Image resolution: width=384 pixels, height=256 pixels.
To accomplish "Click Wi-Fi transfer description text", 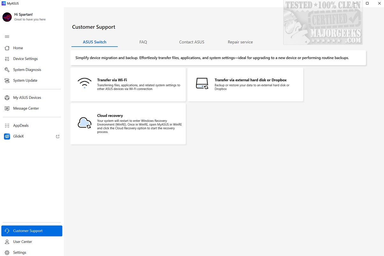I will pyautogui.click(x=139, y=87).
